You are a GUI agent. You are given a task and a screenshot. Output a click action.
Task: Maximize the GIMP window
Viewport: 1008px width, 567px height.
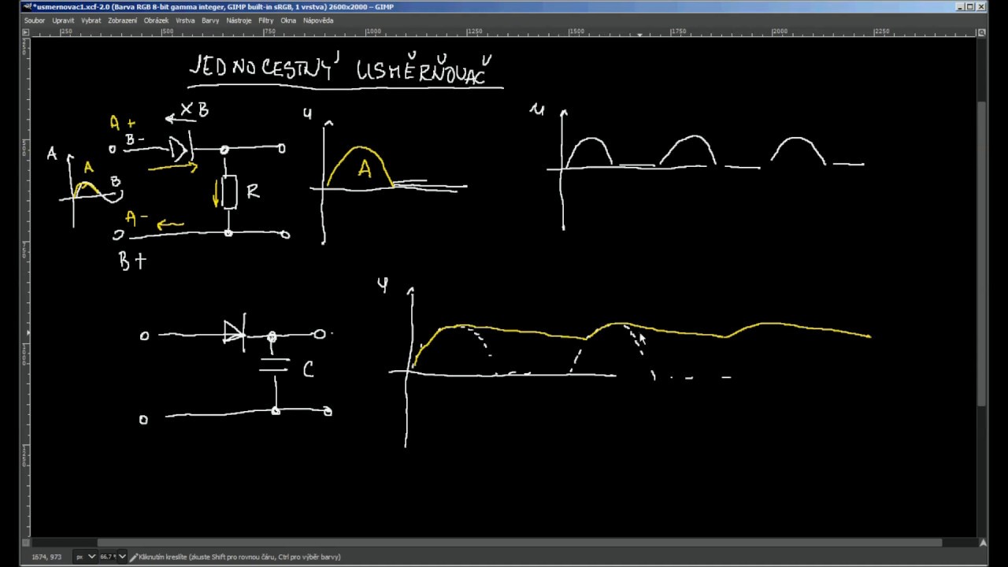pyautogui.click(x=971, y=7)
